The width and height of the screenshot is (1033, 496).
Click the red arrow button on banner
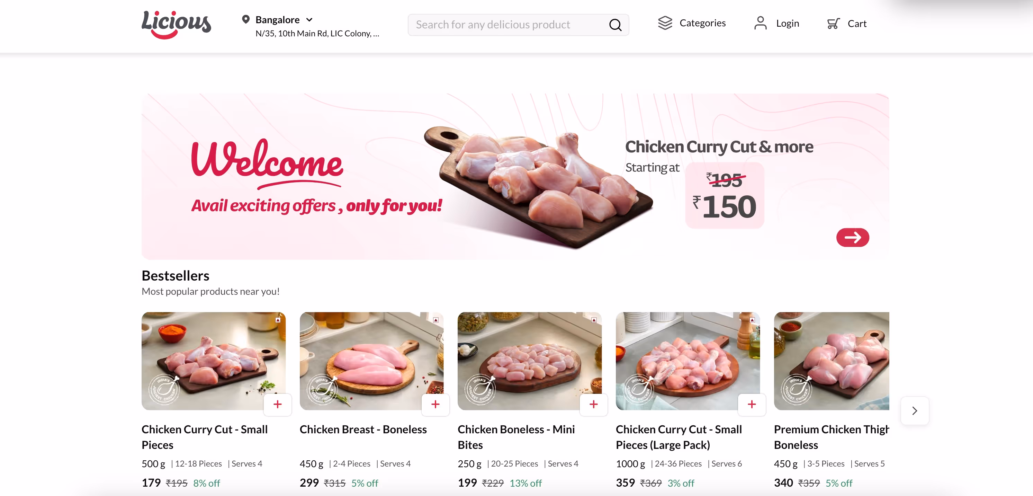coord(853,238)
